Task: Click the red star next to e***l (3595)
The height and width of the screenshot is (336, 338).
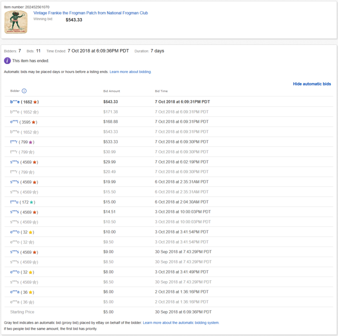Action: (x=34, y=122)
